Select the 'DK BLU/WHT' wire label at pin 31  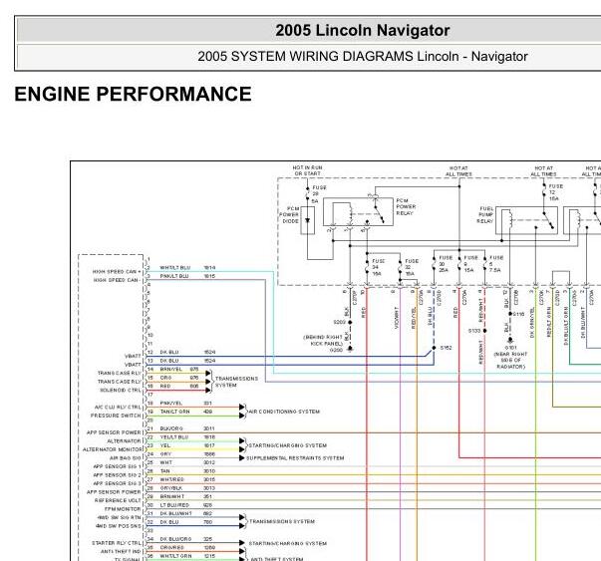[175, 513]
